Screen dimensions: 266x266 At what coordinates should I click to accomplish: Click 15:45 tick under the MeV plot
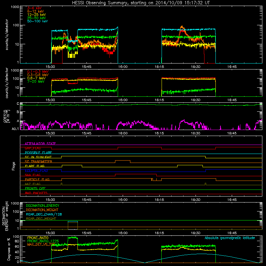point(87,100)
